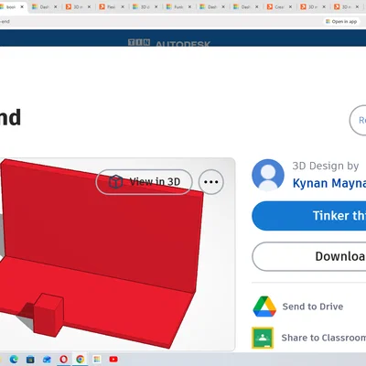The height and width of the screenshot is (366, 366).
Task: Open the designer's profile avatar
Action: click(268, 175)
